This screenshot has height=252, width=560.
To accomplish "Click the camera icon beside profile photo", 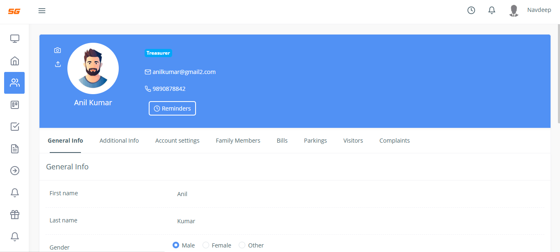I will [x=58, y=50].
